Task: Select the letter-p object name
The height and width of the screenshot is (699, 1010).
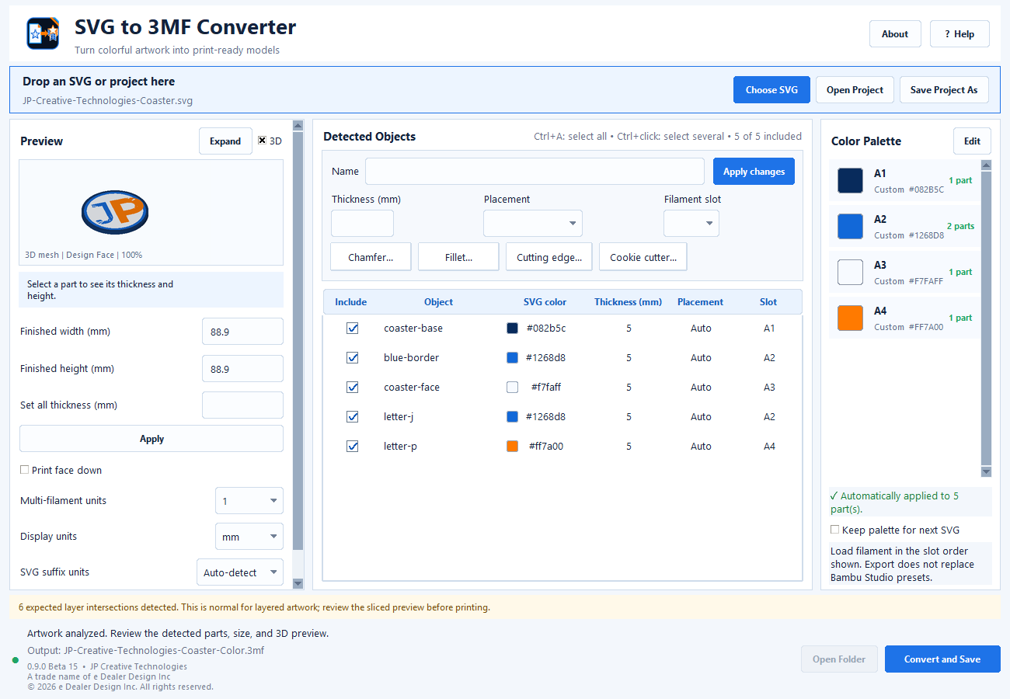Action: coord(400,447)
